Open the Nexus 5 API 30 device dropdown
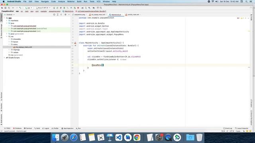Image resolution: width=255 pixels, height=143 pixels. pos(43,8)
